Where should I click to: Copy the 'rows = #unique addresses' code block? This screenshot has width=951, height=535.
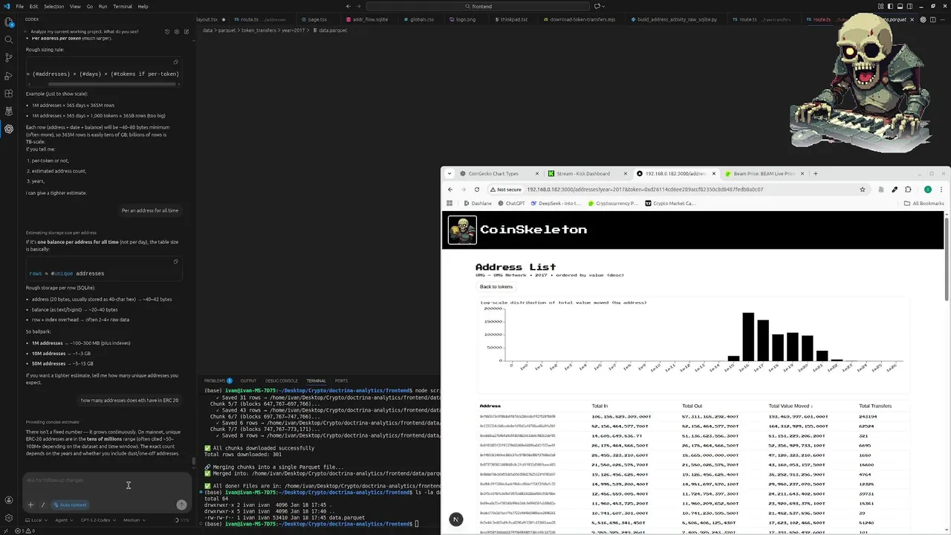pyautogui.click(x=175, y=262)
